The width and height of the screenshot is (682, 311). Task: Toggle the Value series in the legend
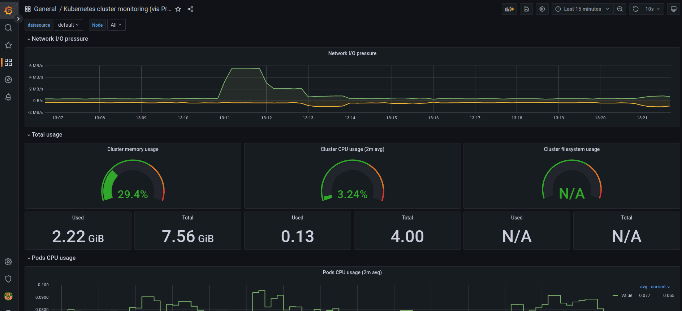click(x=626, y=296)
